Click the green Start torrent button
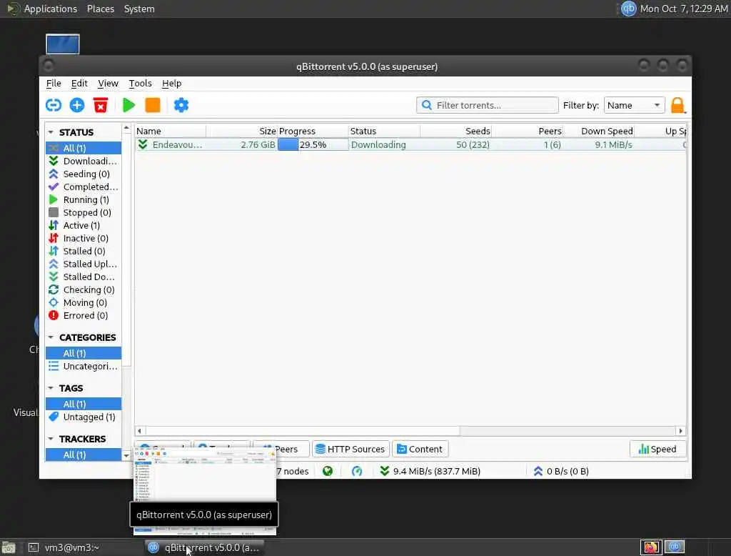The height and width of the screenshot is (556, 731). tap(128, 105)
